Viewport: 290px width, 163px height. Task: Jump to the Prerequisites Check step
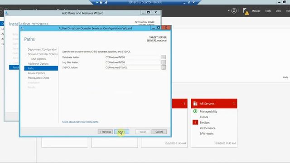pos(39,78)
